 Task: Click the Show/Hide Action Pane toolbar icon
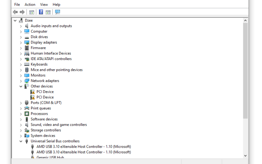[48, 12]
